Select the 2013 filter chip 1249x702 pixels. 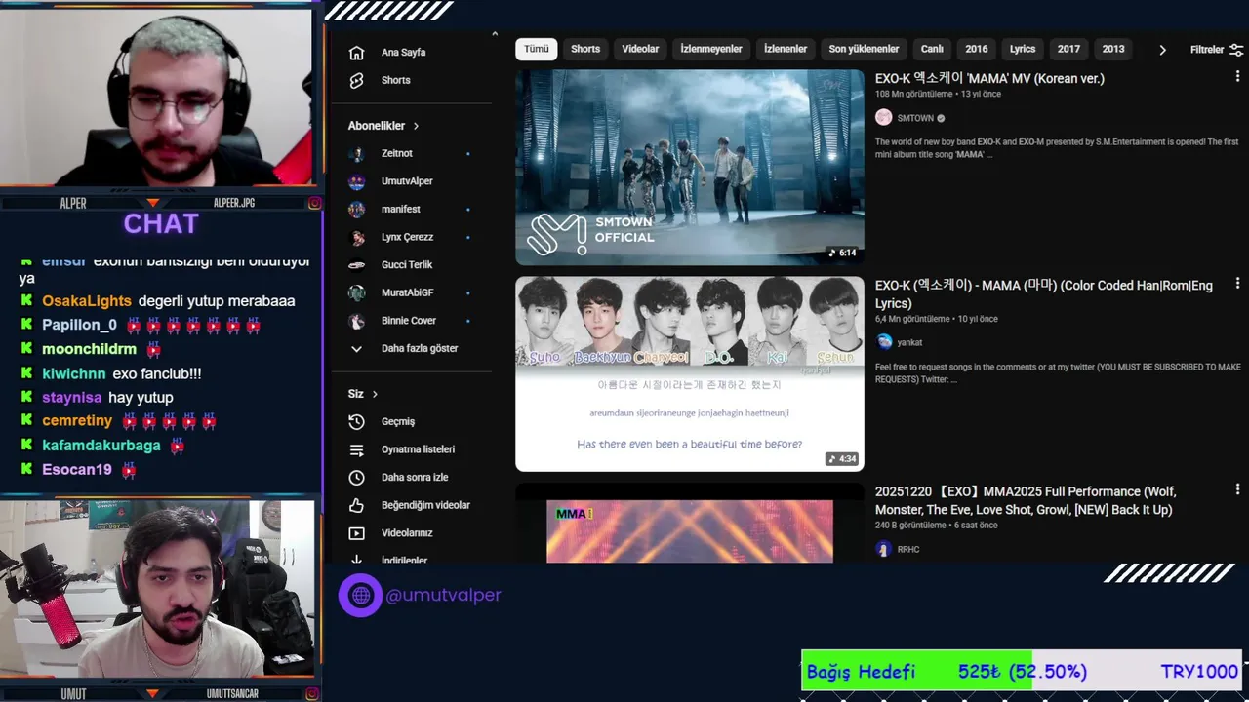(1113, 49)
